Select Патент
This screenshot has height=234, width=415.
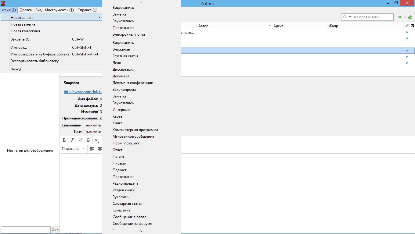click(x=142, y=157)
